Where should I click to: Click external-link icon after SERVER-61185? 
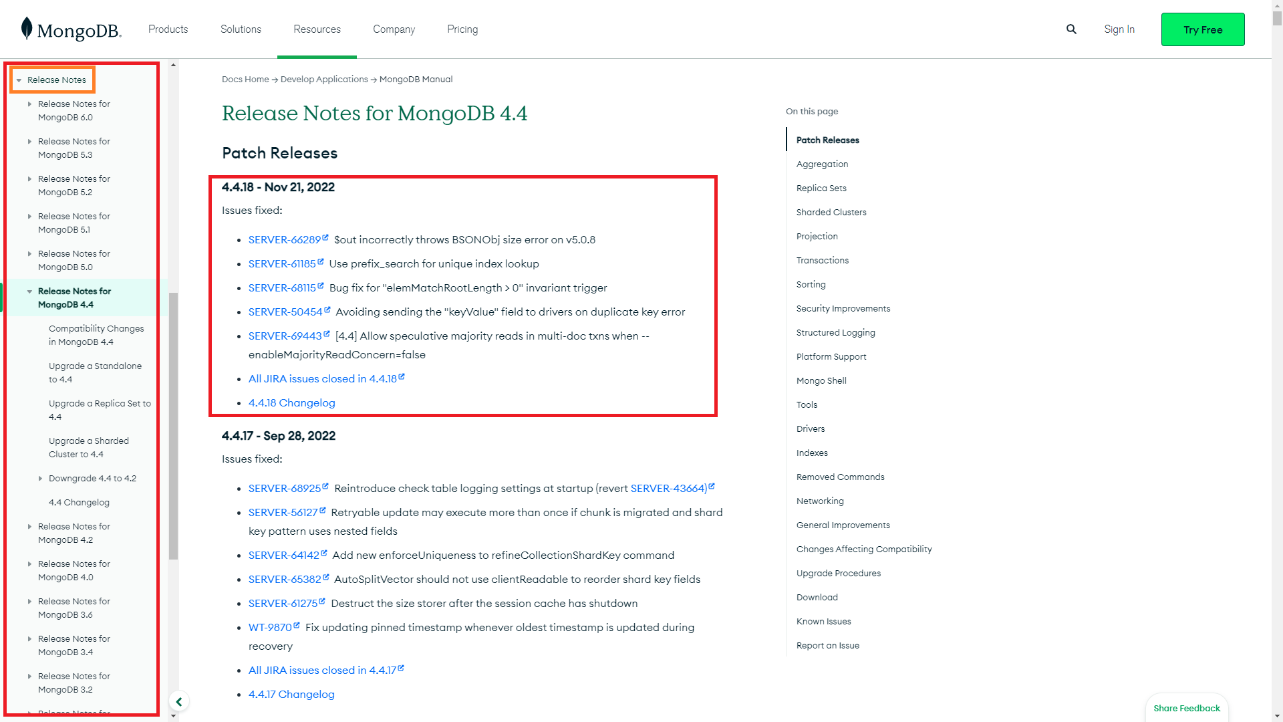(x=321, y=261)
